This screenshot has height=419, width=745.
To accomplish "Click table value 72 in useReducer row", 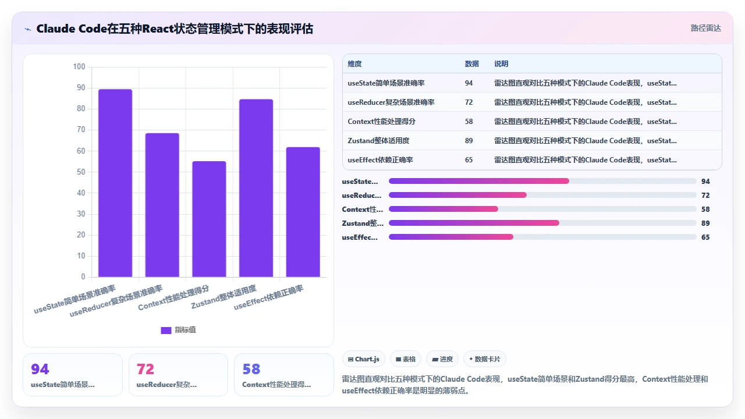I will click(x=469, y=102).
